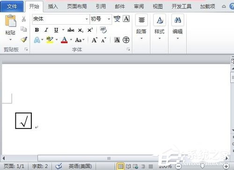This screenshot has height=170, width=234.
Task: Click the proofing check status icon
Action: [59, 166]
